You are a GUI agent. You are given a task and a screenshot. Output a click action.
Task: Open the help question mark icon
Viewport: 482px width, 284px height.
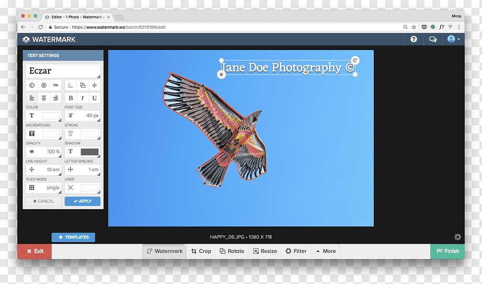(414, 39)
